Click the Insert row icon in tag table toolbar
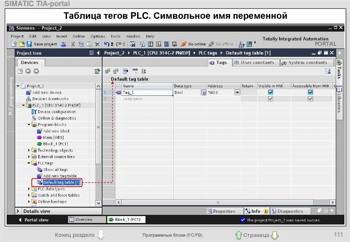The height and width of the screenshot is (242, 350). (108, 71)
